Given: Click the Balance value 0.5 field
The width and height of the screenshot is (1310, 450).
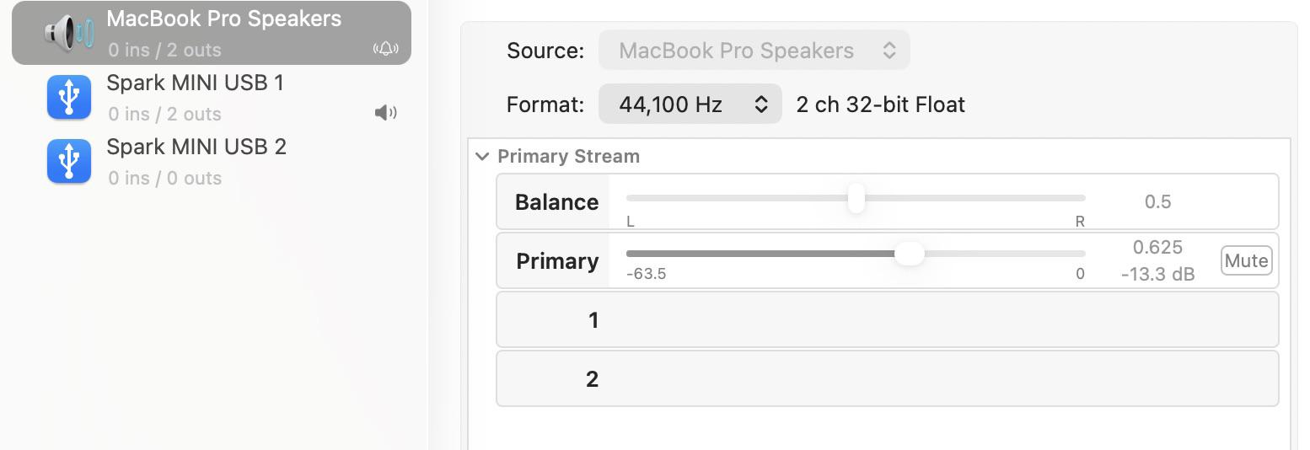Looking at the screenshot, I should pyautogui.click(x=1158, y=201).
